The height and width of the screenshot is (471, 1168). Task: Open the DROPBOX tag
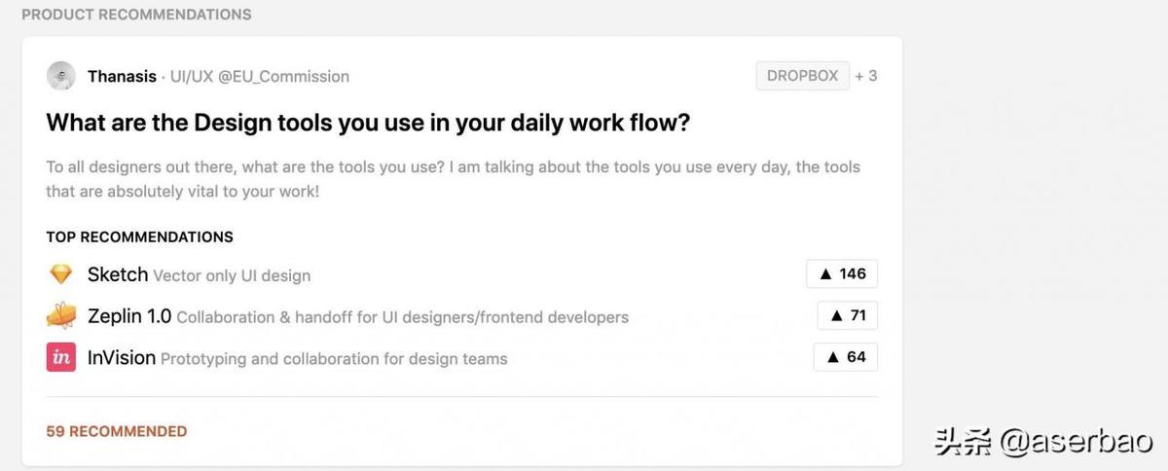click(801, 76)
